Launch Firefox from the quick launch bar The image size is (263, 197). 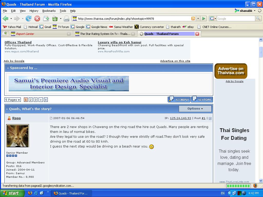30,193
